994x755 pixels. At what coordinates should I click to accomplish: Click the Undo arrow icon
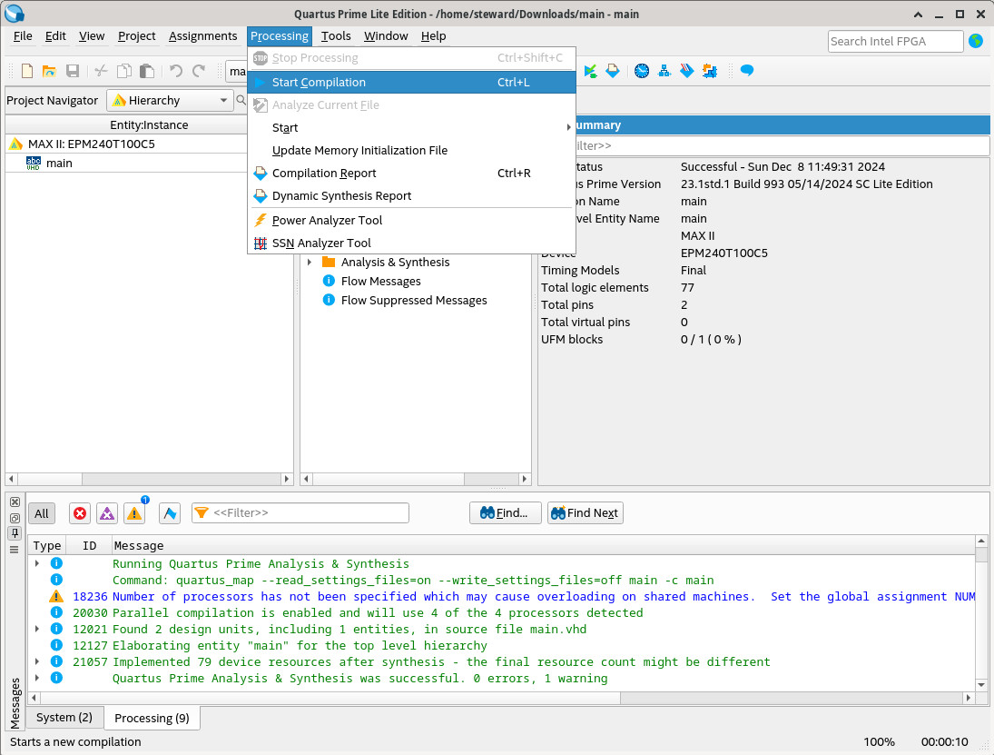click(x=175, y=71)
